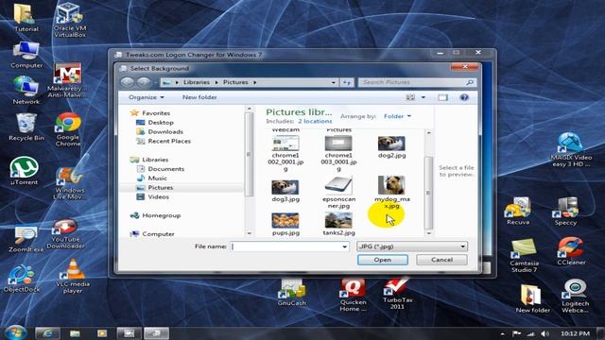
Task: Launch the µTorrent desktop shortcut
Action: click(24, 171)
